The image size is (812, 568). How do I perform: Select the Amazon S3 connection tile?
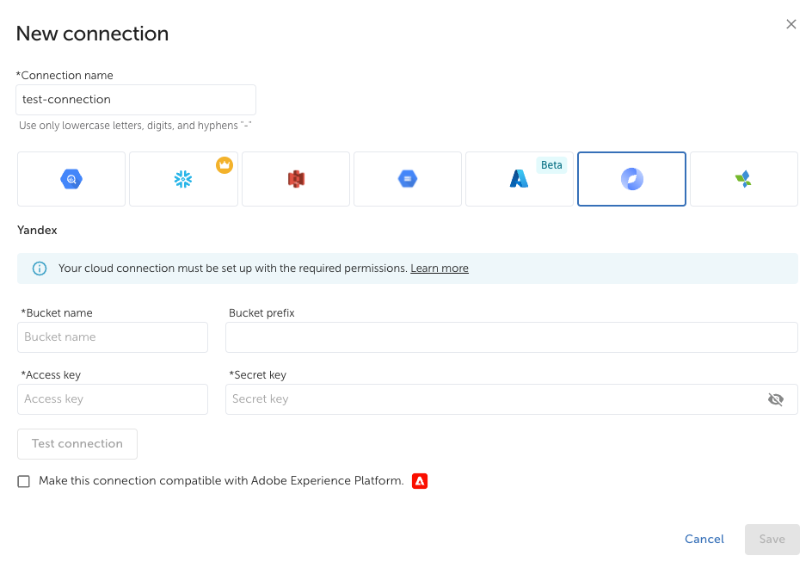[296, 179]
